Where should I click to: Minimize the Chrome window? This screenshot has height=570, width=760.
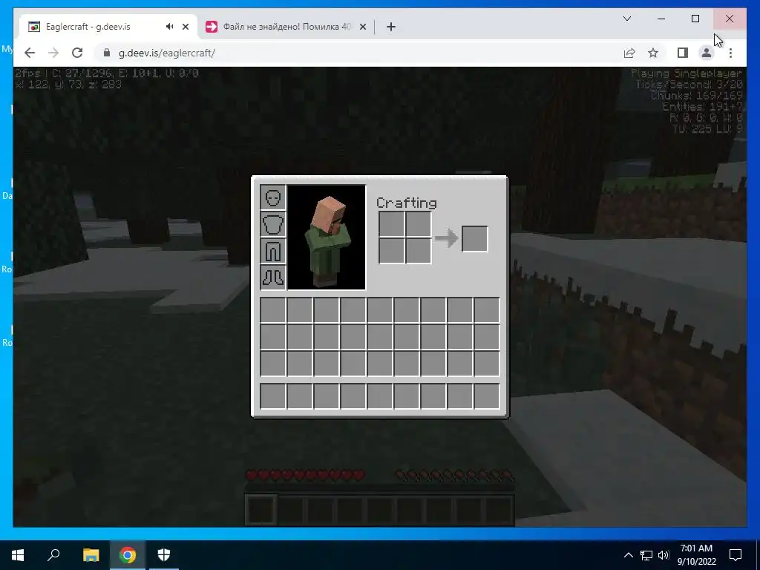click(x=661, y=19)
